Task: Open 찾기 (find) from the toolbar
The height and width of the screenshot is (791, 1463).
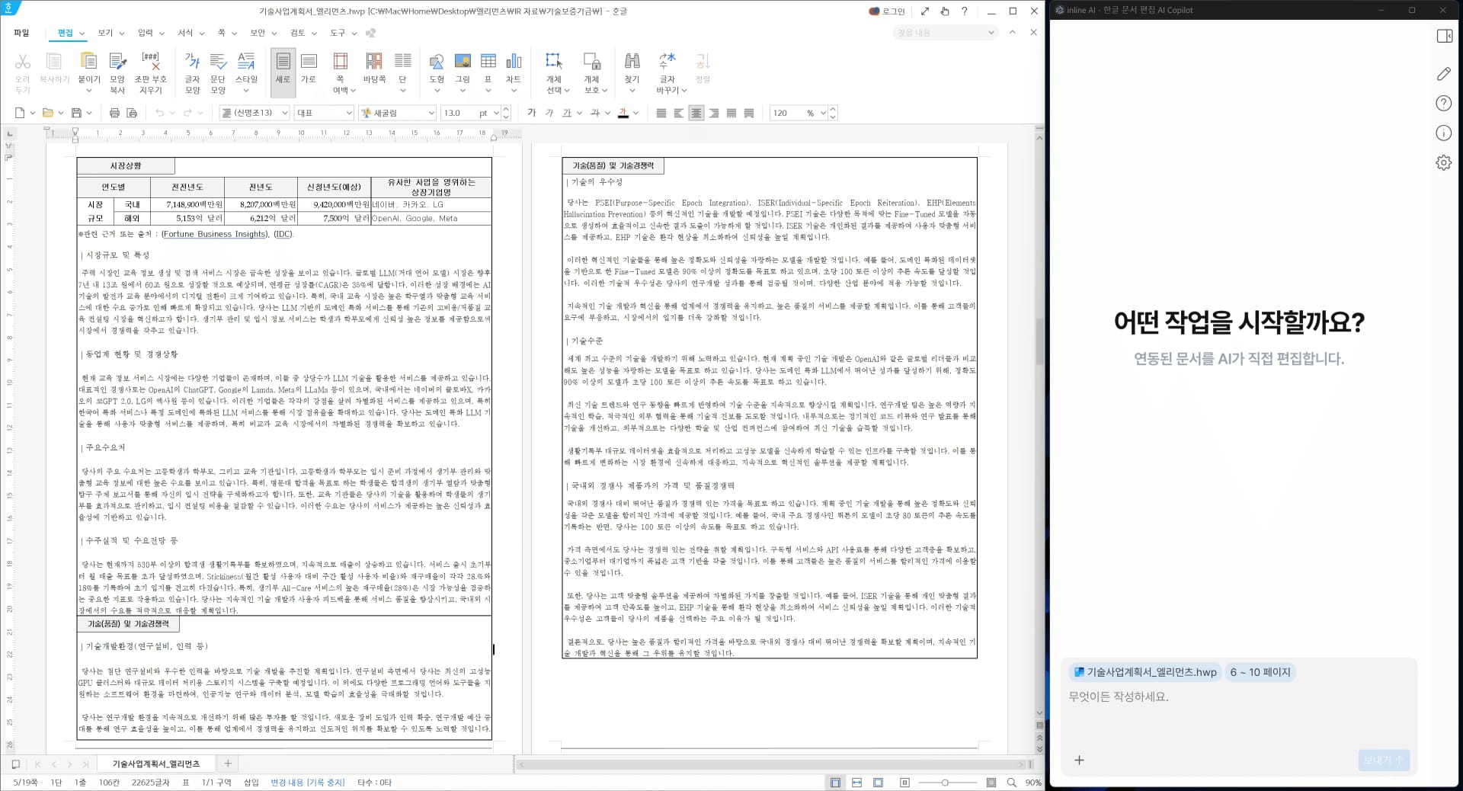Action: 632,69
